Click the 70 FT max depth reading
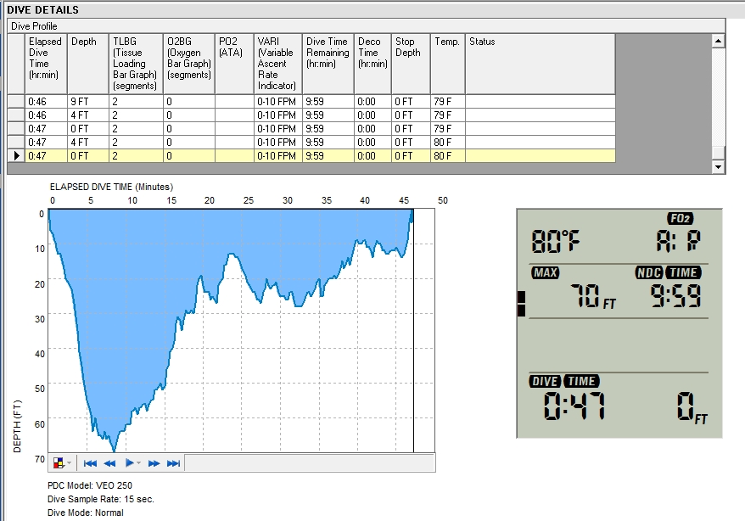The height and width of the screenshot is (521, 745). [593, 296]
